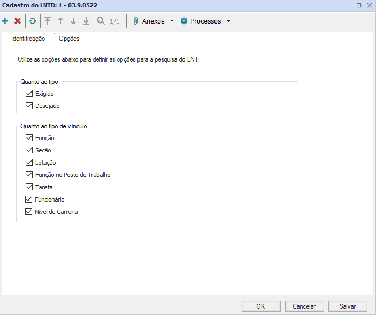Viewport: 376px width, 315px height.
Task: Go to first record arrow icon
Action: [x=48, y=21]
